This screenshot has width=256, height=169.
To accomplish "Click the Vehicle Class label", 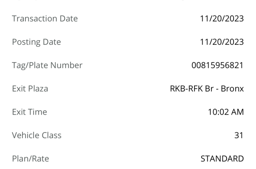I will click(37, 135).
